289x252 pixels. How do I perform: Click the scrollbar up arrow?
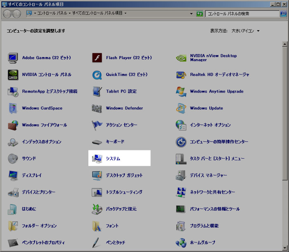[x=285, y=44]
